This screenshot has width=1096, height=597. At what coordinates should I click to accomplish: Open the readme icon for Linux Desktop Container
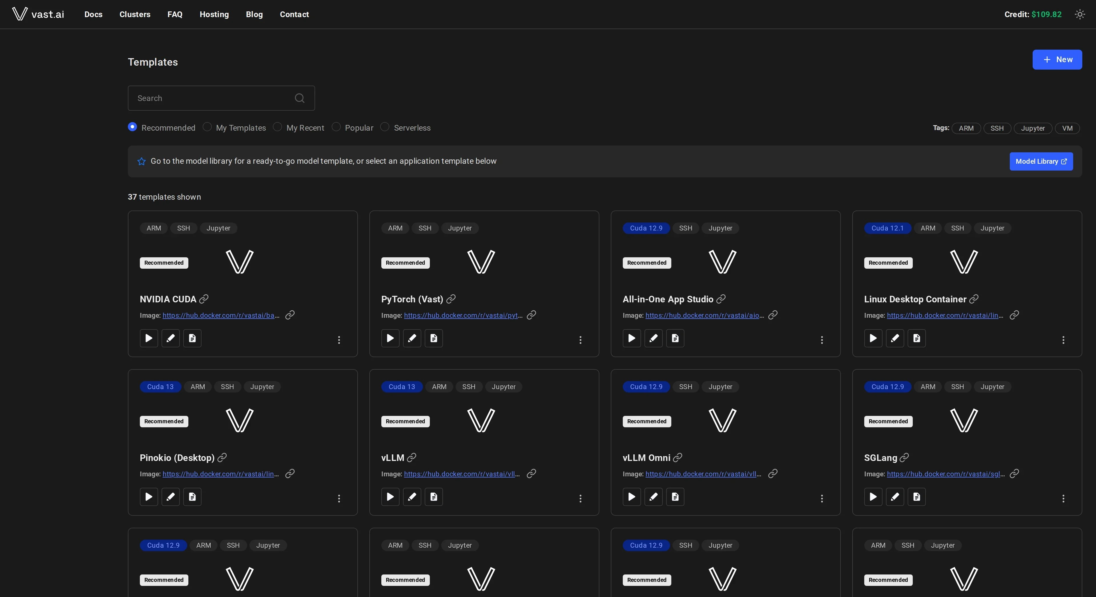click(x=916, y=339)
